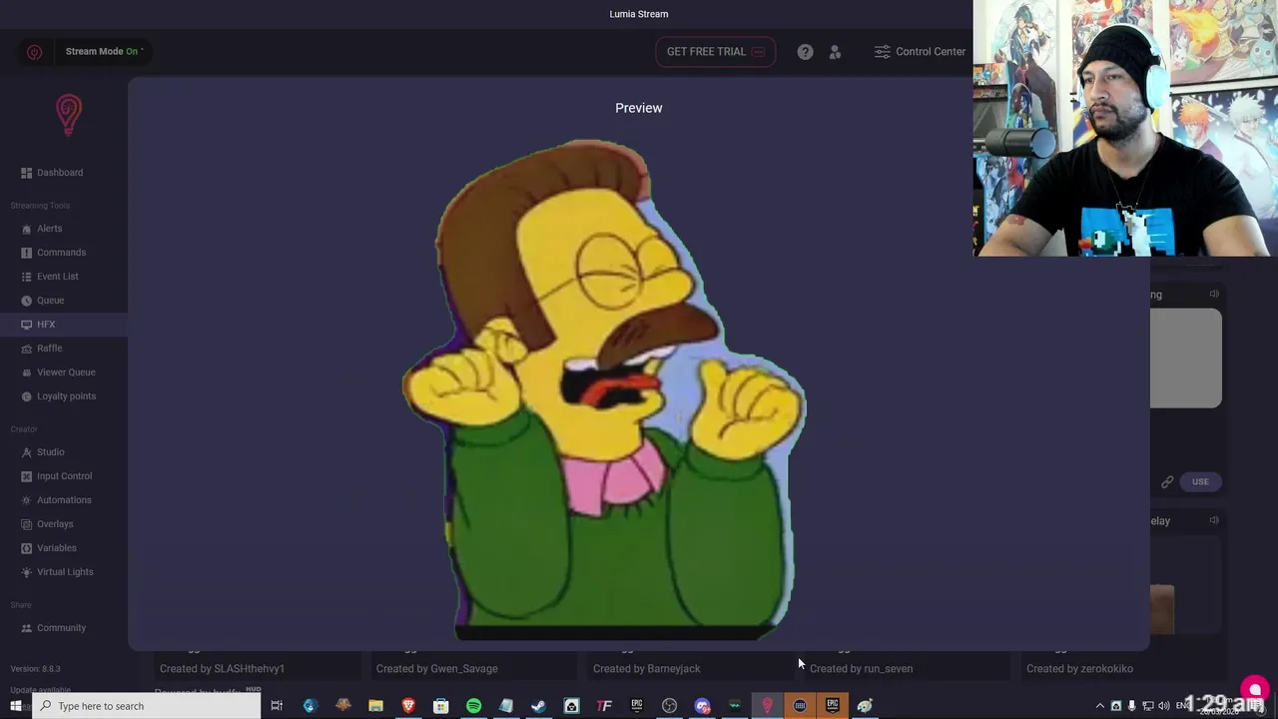This screenshot has width=1278, height=719.
Task: Click the large Lumia lightbulb logo in sidebar
Action: [68, 114]
